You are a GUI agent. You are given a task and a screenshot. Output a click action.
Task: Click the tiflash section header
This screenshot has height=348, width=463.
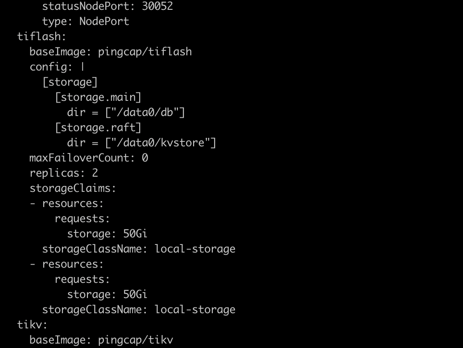tap(41, 37)
